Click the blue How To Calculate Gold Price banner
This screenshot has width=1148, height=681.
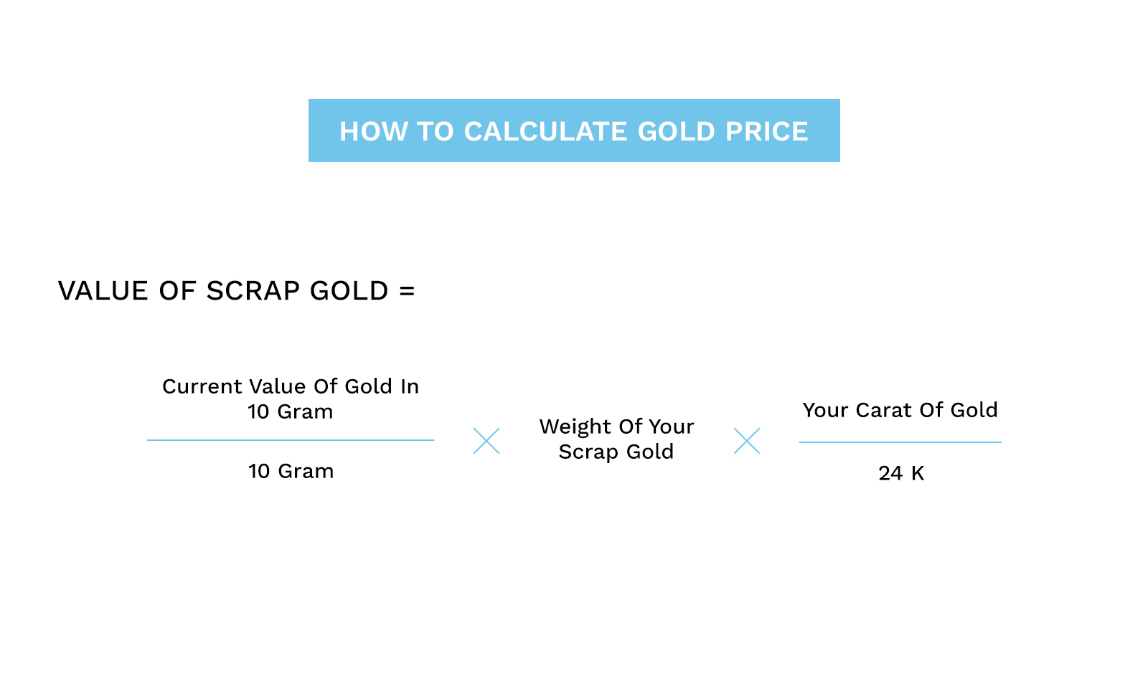pos(574,130)
